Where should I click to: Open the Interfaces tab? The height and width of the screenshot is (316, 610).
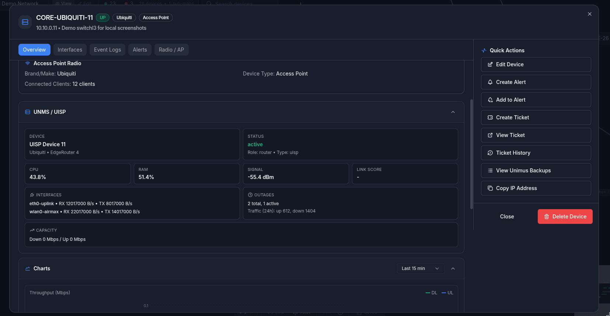(70, 50)
